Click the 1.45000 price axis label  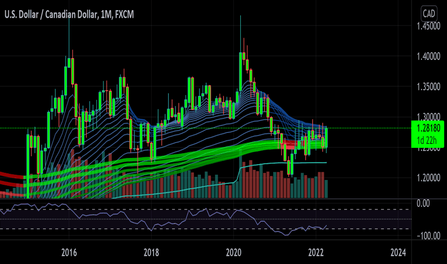[428, 26]
